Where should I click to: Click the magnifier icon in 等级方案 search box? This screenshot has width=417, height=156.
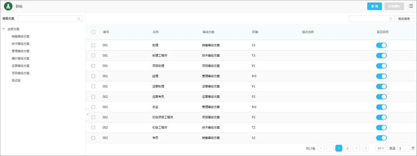point(79,19)
